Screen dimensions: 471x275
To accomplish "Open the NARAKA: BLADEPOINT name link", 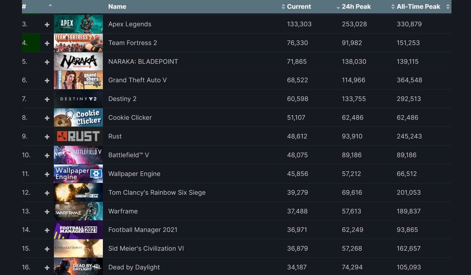I will (x=143, y=62).
